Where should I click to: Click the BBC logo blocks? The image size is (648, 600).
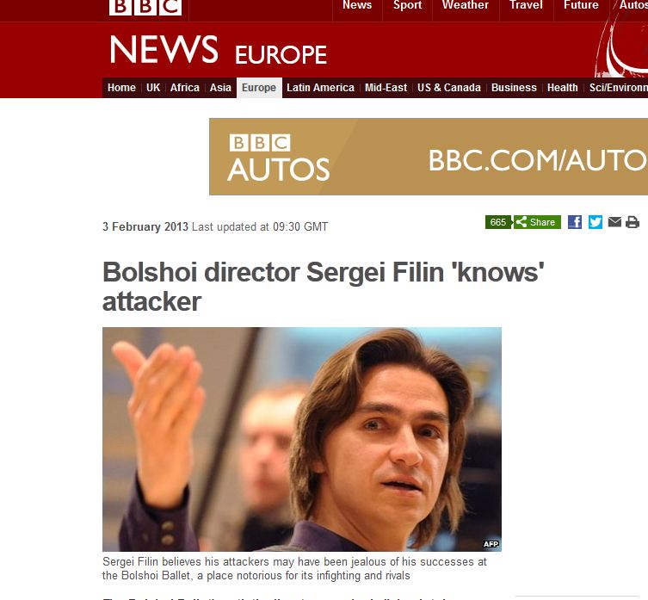pos(145,7)
